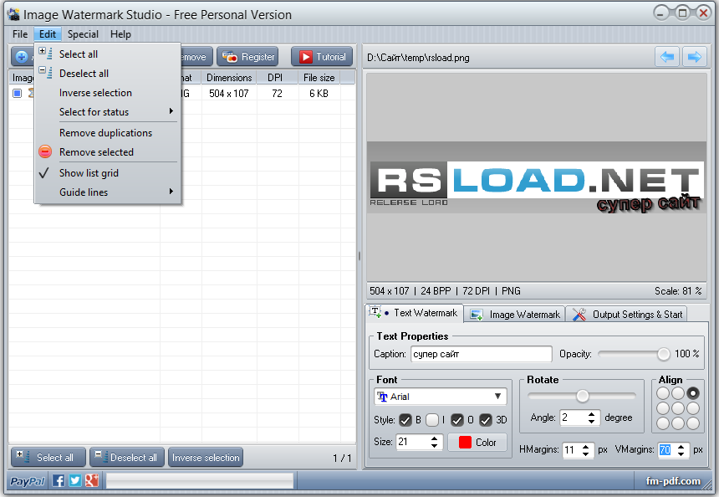Image resolution: width=719 pixels, height=497 pixels.
Task: Click bottom Deselect all button
Action: (x=127, y=457)
